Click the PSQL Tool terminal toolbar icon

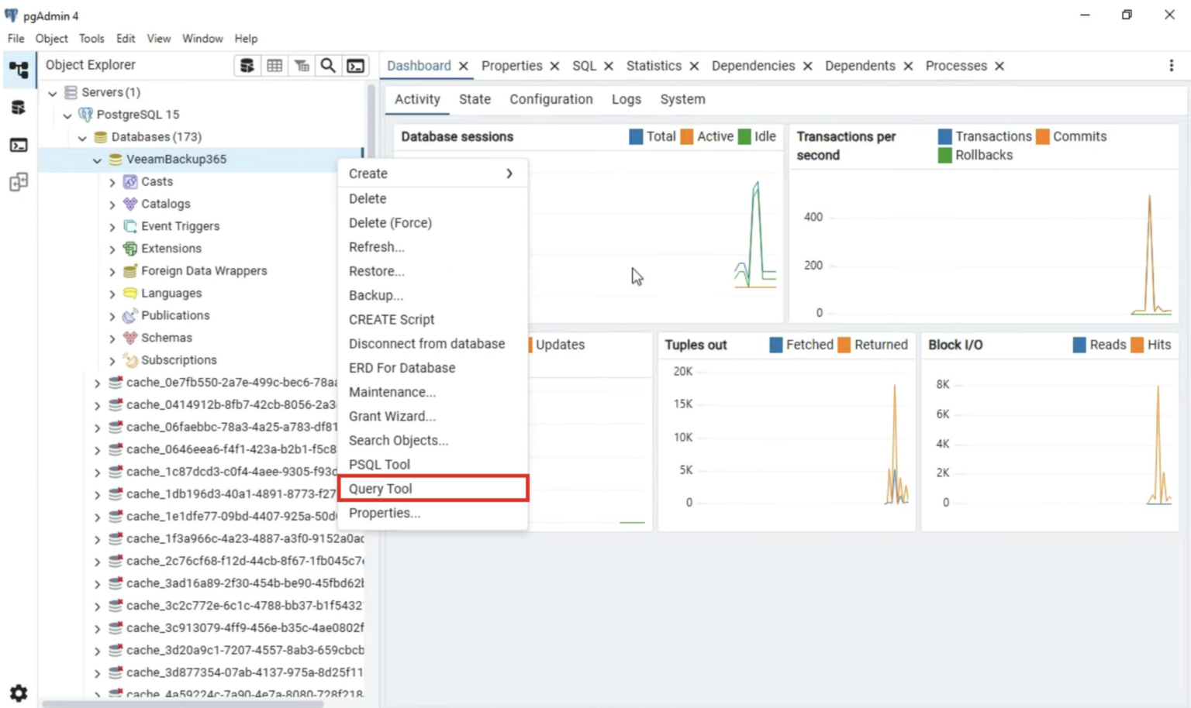coord(355,66)
